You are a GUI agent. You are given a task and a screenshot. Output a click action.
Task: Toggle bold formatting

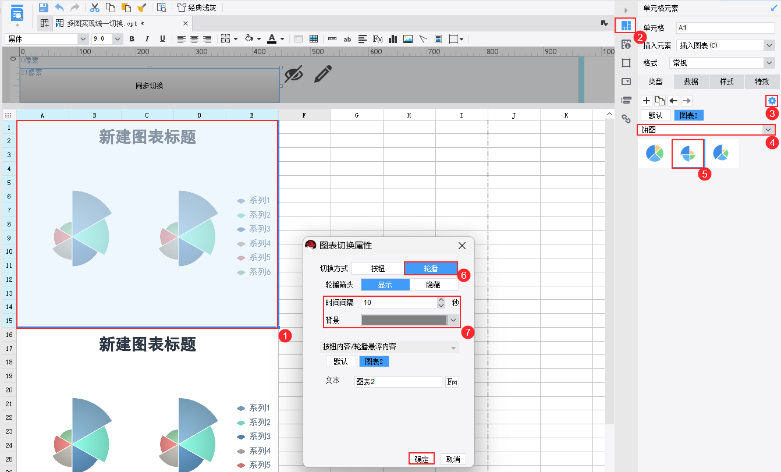[132, 39]
